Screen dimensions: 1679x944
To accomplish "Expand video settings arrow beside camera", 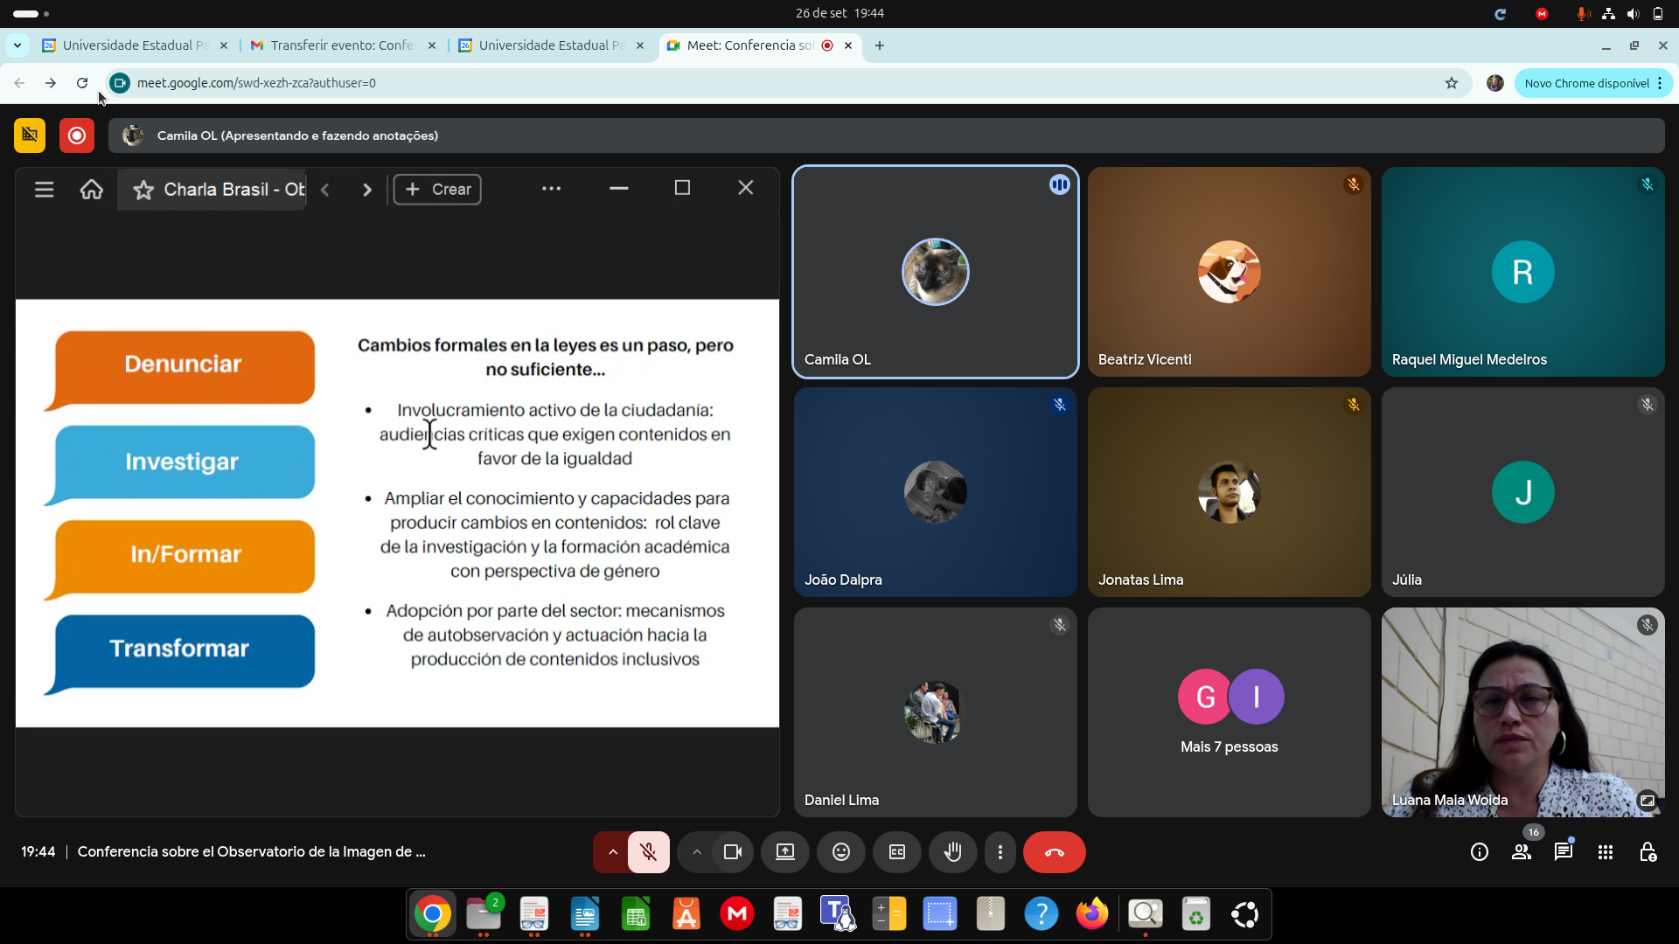I will point(696,852).
